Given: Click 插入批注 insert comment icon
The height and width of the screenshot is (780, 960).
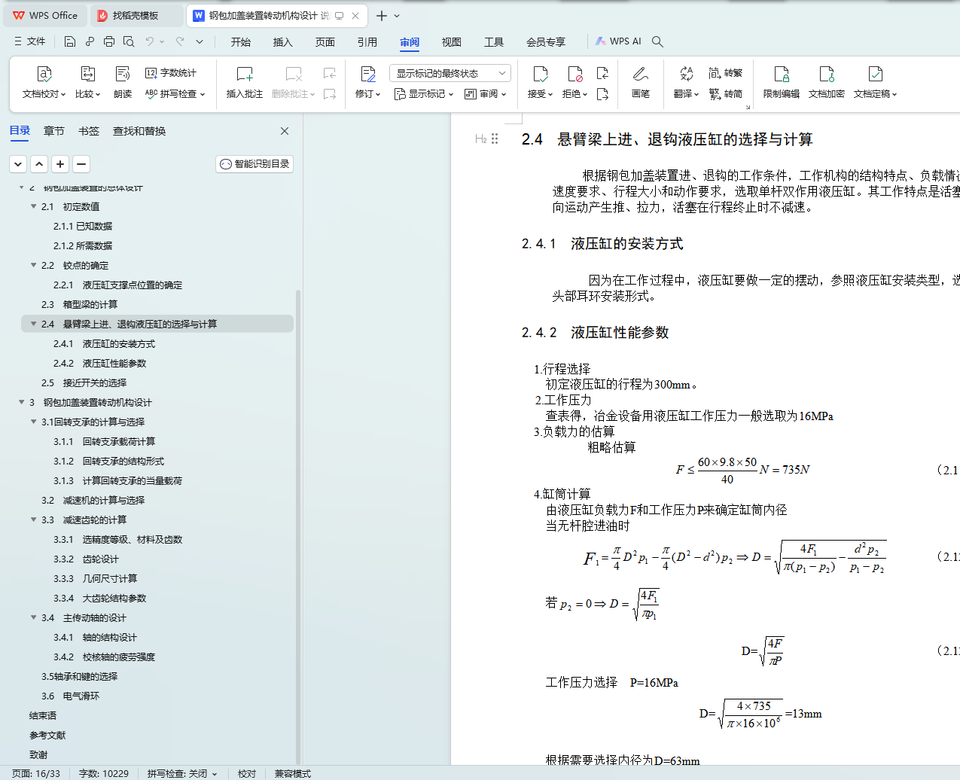Looking at the screenshot, I should [x=245, y=74].
